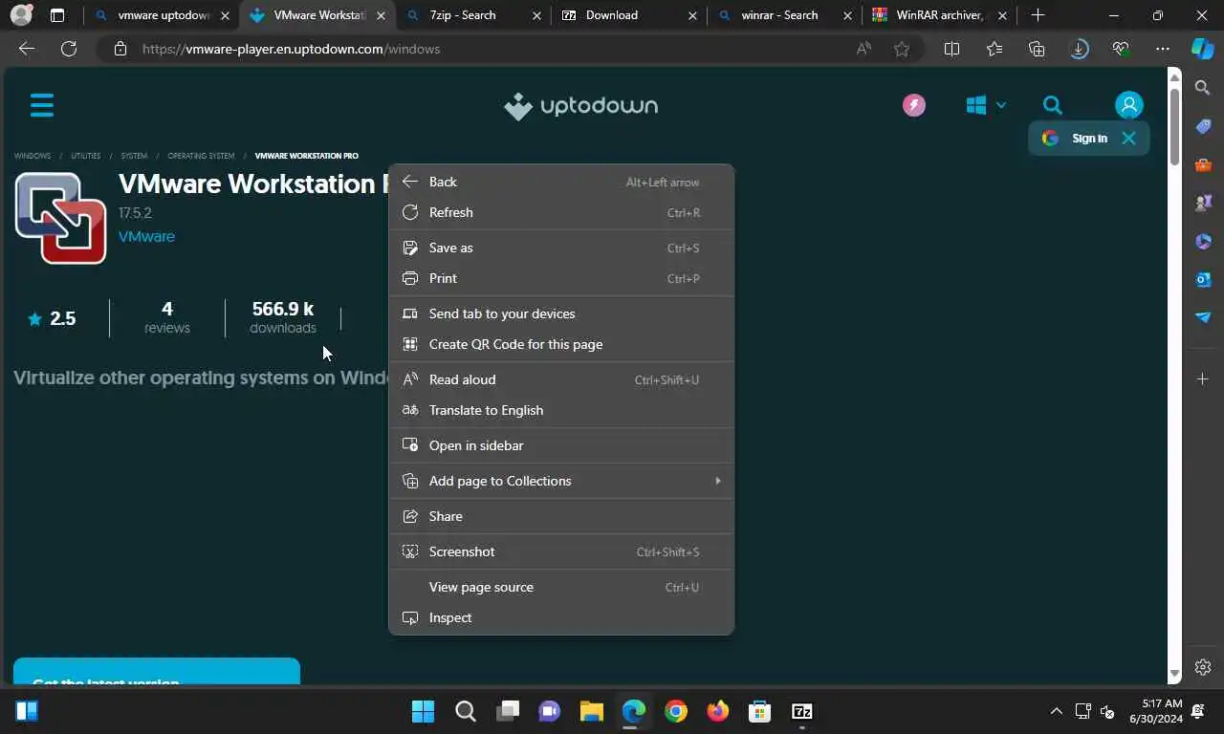Click the Uptodown logo
Image resolution: width=1224 pixels, height=734 pixels.
tap(581, 106)
